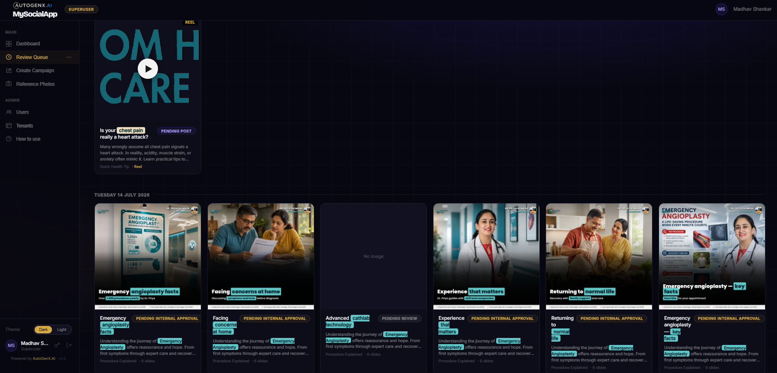Viewport: 777px width, 373px height.
Task: Open the Tenants table icon
Action: point(9,126)
